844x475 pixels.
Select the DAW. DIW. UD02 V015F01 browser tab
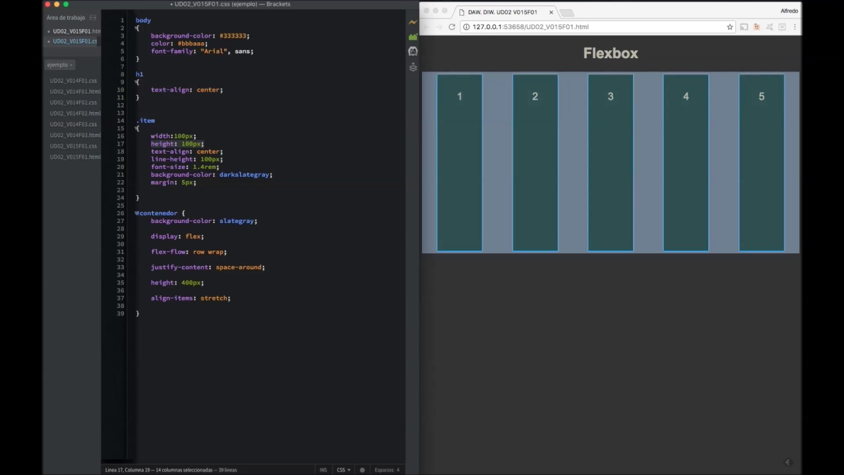click(x=504, y=12)
